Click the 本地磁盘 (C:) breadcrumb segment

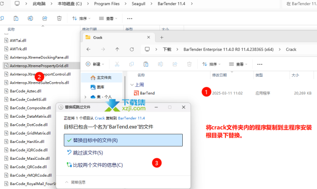click(70, 3)
